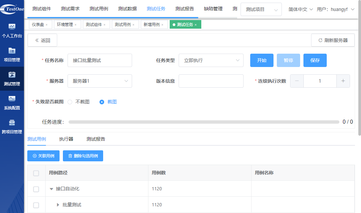
Task: Open the 服务器 dropdown
Action: [99, 81]
